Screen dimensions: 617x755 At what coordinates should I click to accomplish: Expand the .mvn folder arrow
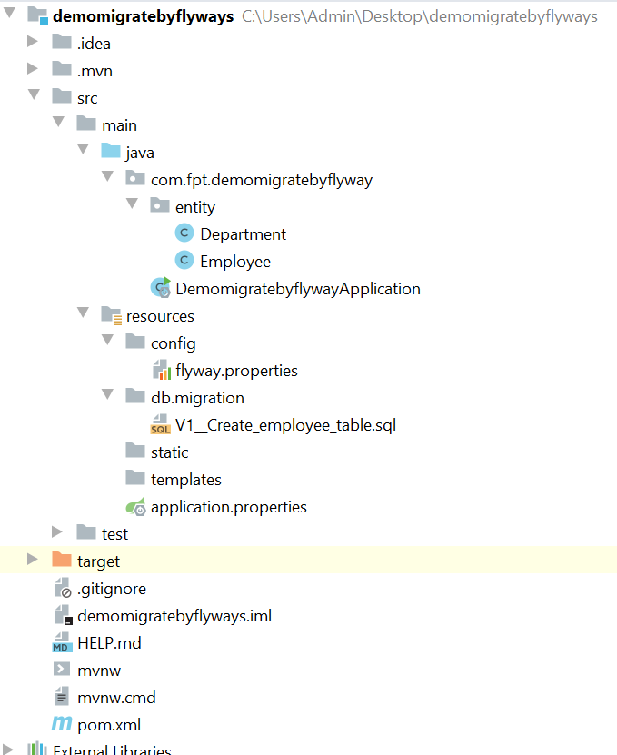pos(33,68)
